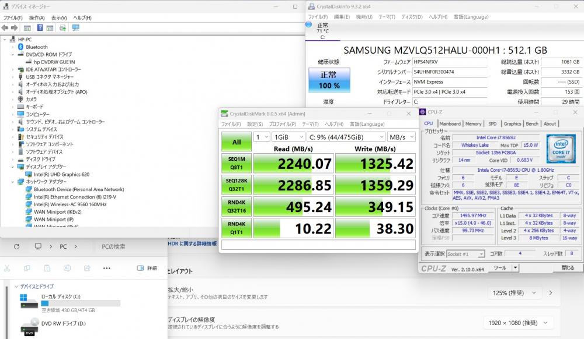The width and height of the screenshot is (584, 339).
Task: Open the Socket #1 selection dropdown in CPU-Z
Action: pyautogui.click(x=465, y=254)
